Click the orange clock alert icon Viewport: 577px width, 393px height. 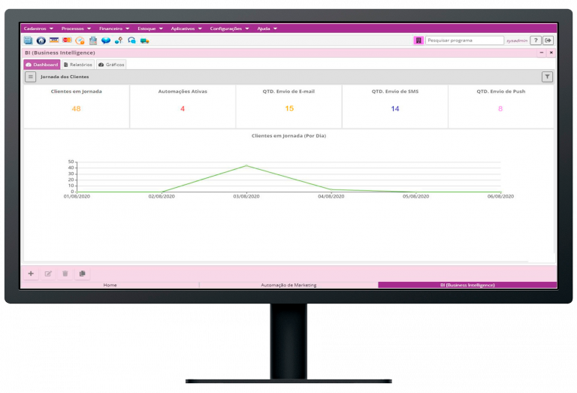point(80,41)
